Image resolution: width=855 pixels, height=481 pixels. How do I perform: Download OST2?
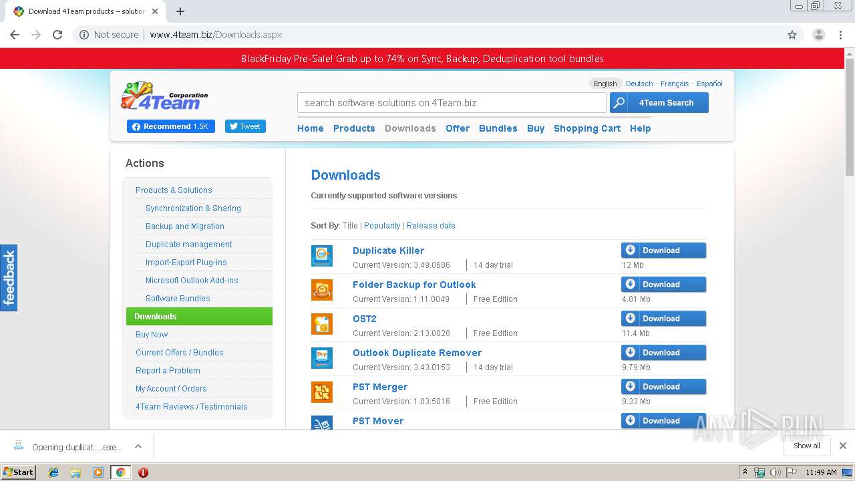(x=663, y=319)
